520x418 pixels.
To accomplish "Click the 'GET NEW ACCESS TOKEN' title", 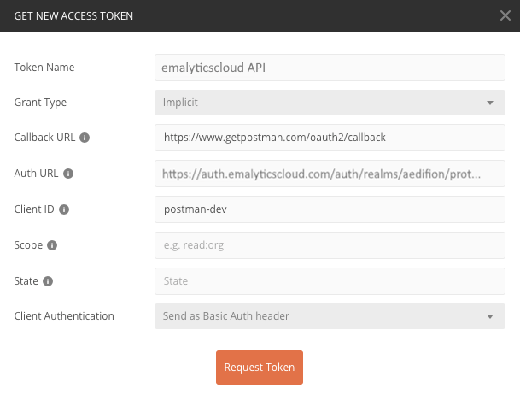I will tap(73, 16).
